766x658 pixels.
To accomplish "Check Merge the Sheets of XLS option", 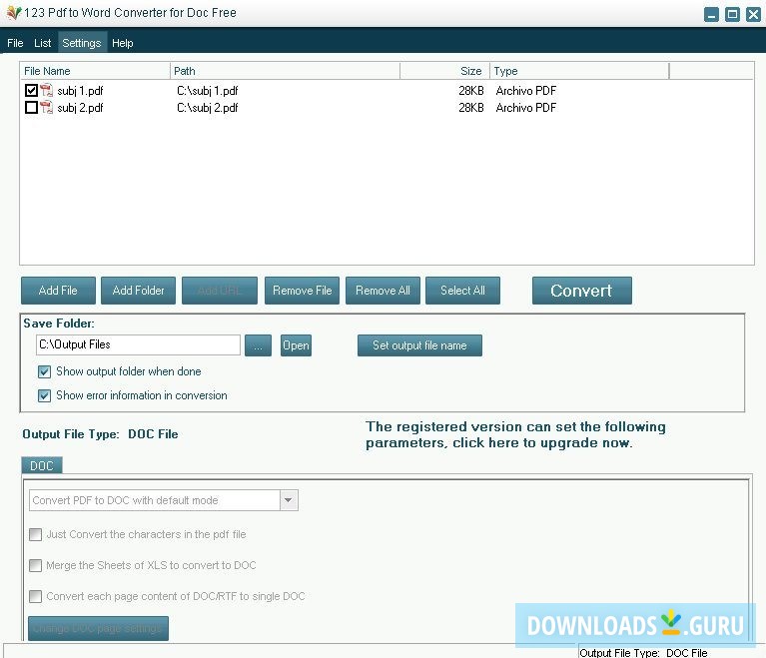I will point(35,566).
